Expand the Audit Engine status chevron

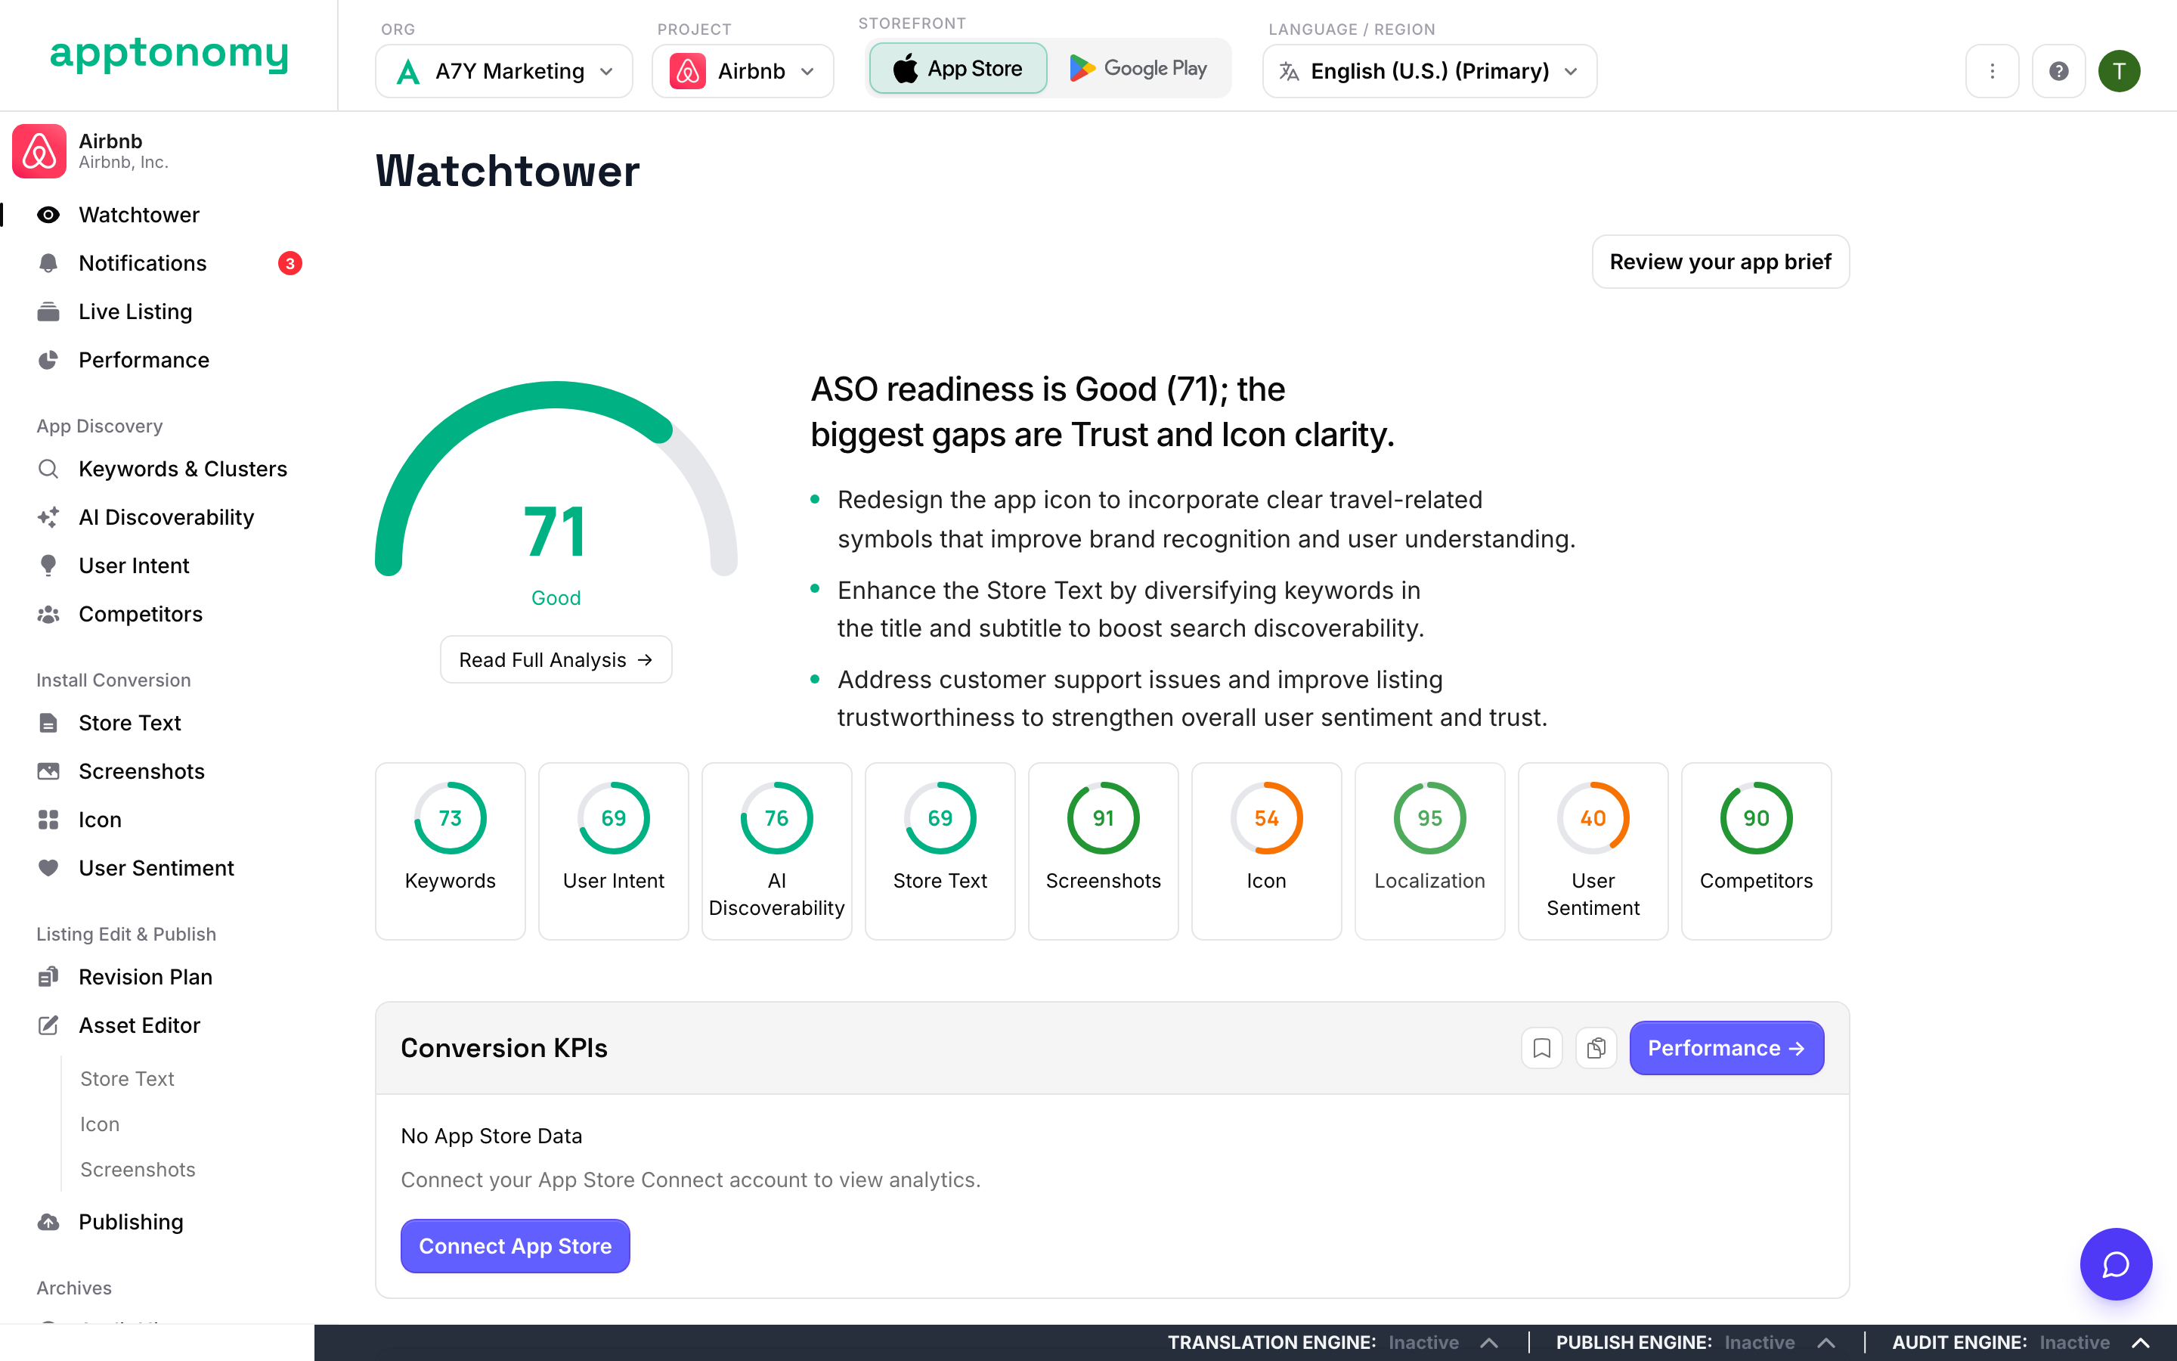[x=2141, y=1342]
